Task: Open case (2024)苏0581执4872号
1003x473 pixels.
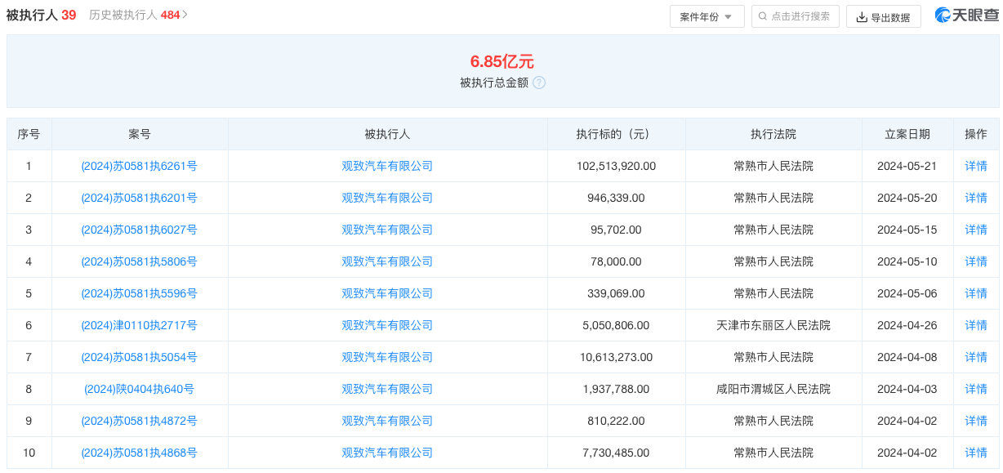Action: pos(139,421)
